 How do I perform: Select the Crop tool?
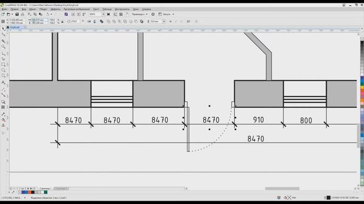click(x=3, y=41)
